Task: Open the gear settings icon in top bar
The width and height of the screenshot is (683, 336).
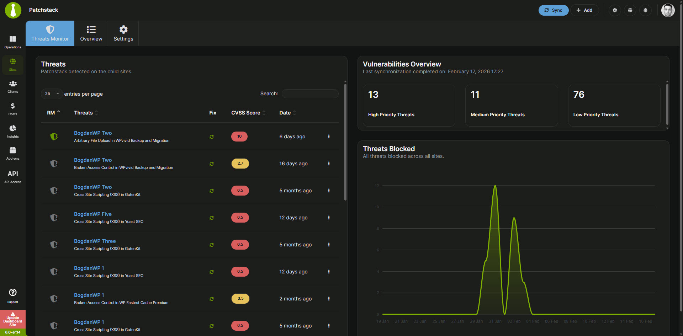Action: [615, 10]
